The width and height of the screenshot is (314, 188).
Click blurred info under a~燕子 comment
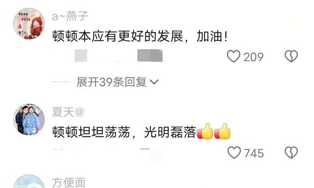point(118,55)
